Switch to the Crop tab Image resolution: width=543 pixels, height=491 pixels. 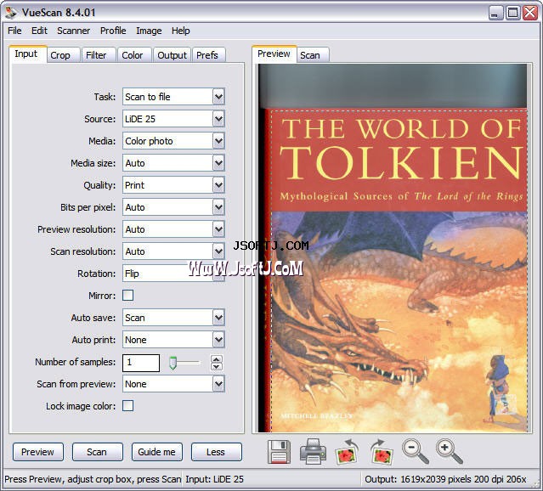63,55
